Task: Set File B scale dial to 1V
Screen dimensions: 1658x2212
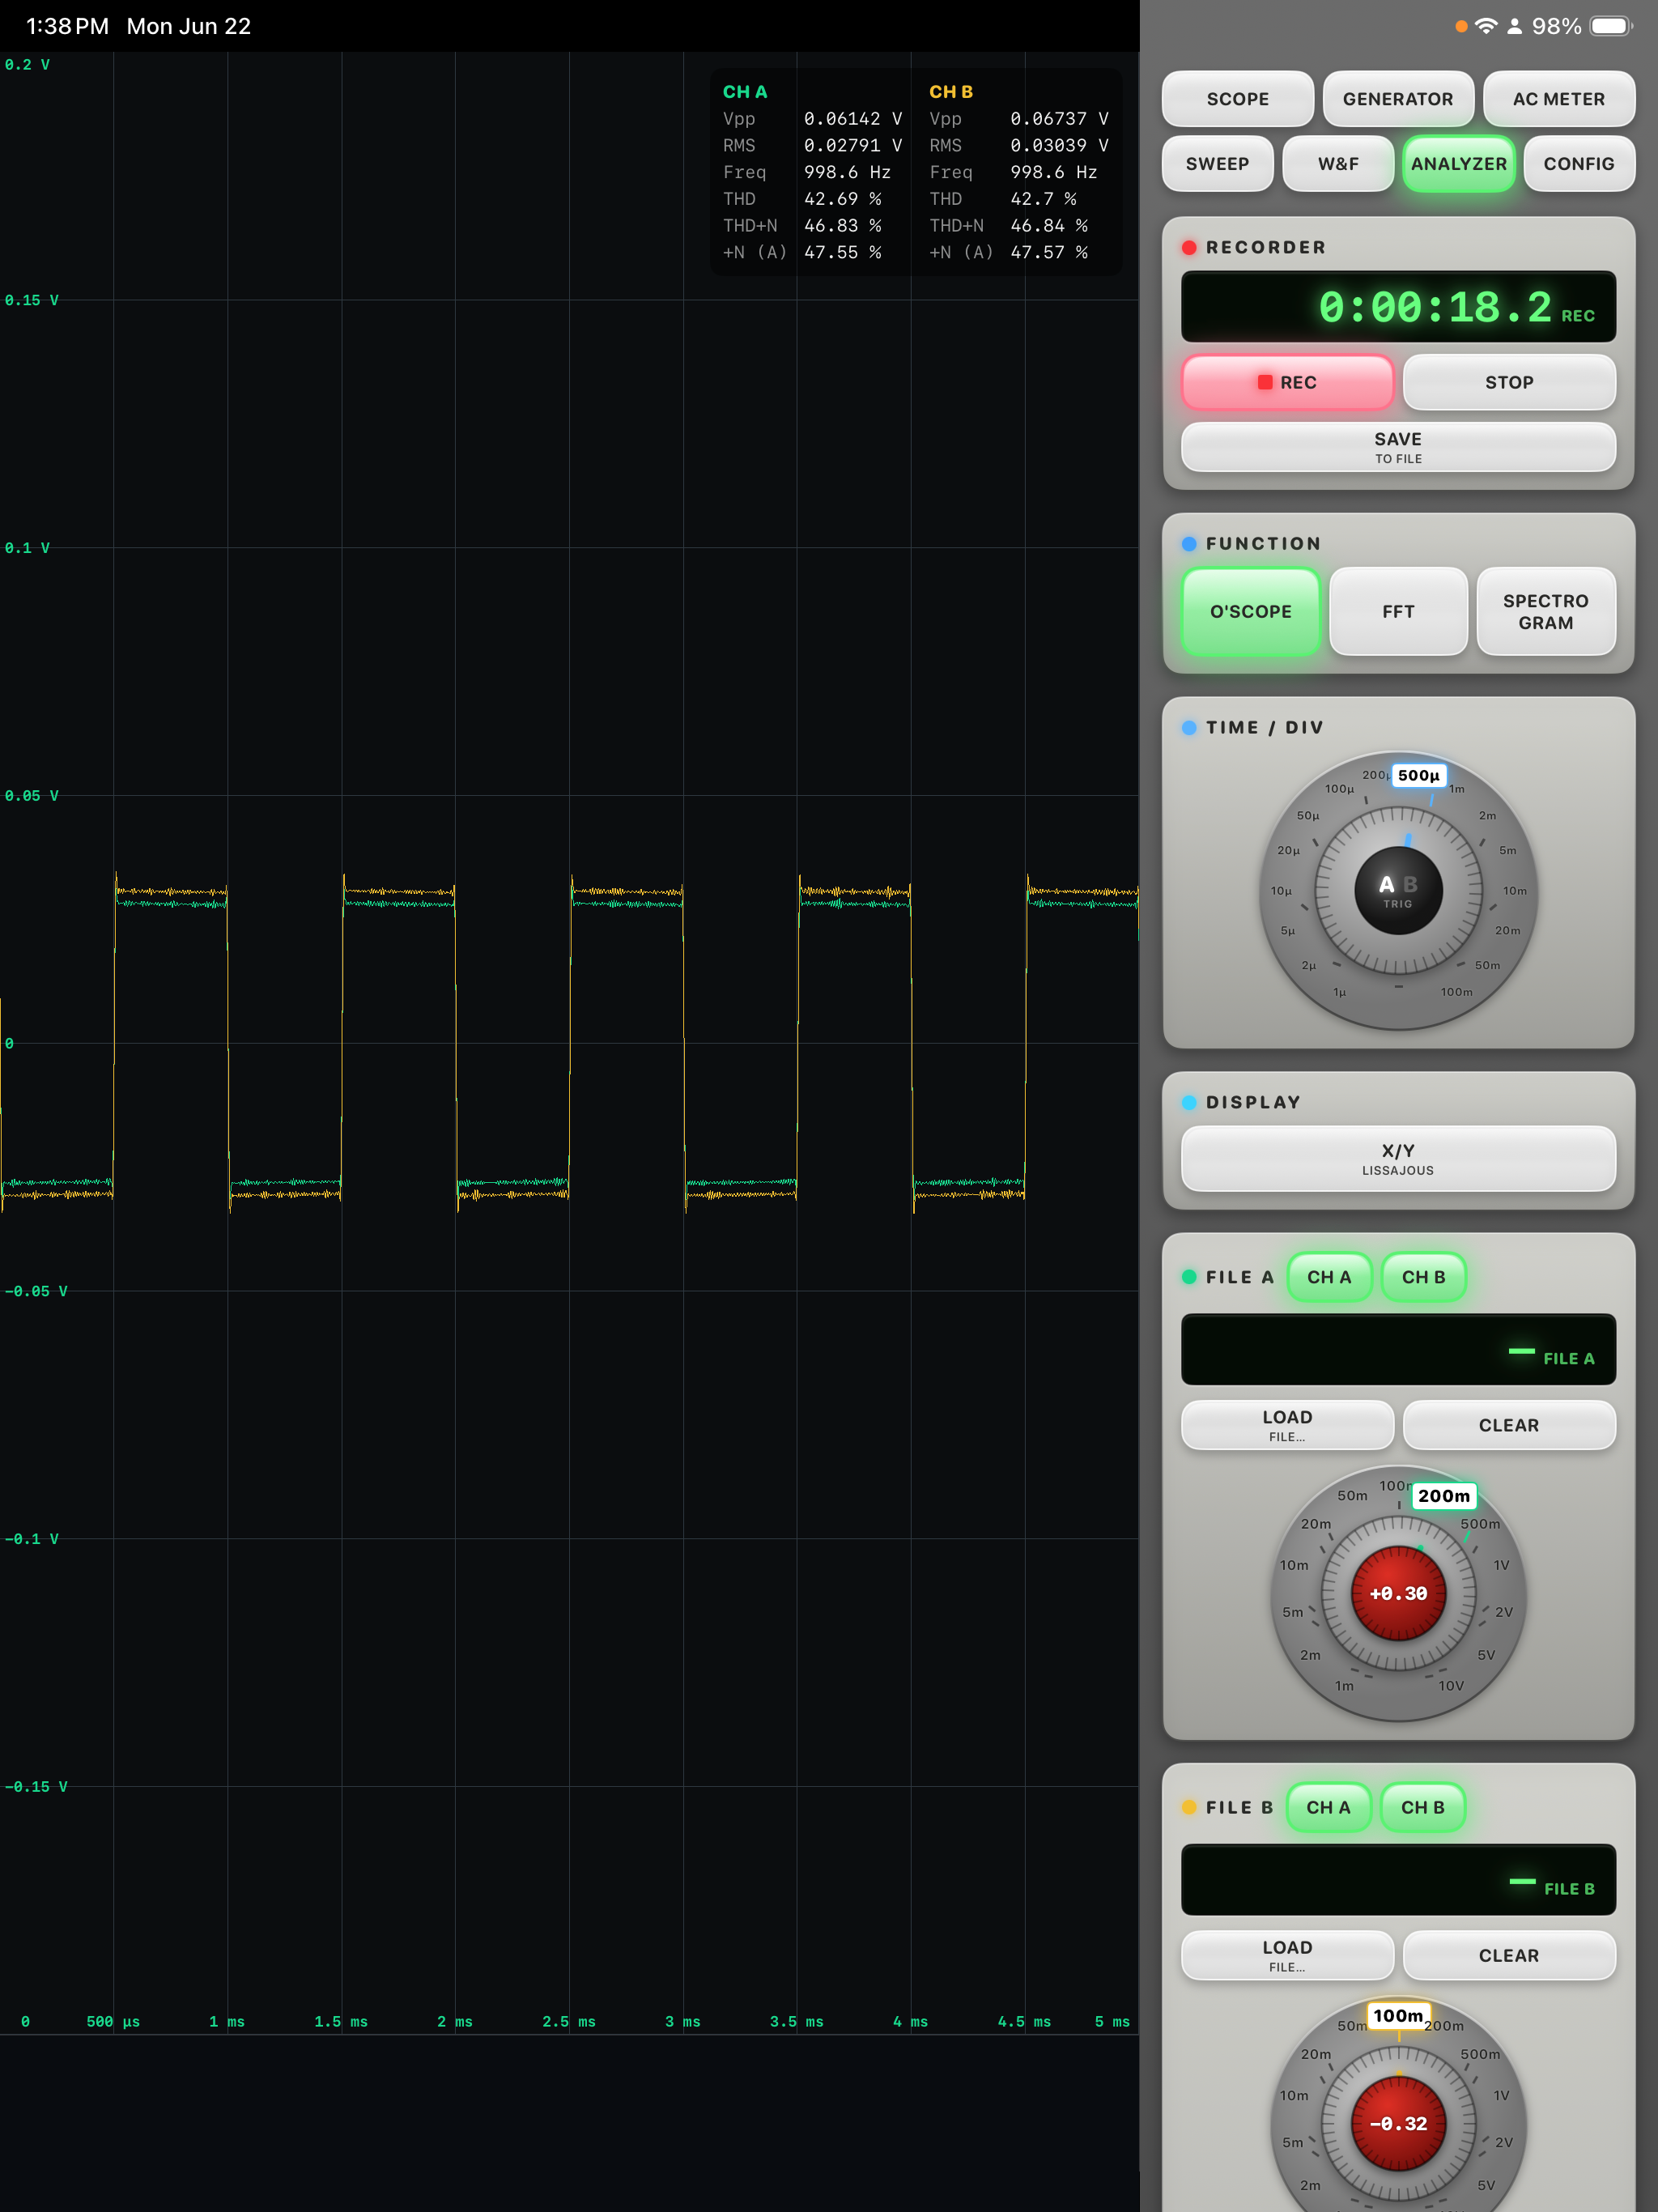Action: [1501, 2095]
